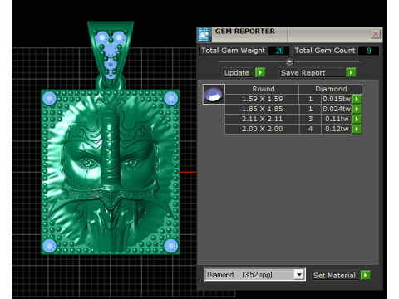
Task: Select the round gem thumbnail
Action: click(214, 94)
